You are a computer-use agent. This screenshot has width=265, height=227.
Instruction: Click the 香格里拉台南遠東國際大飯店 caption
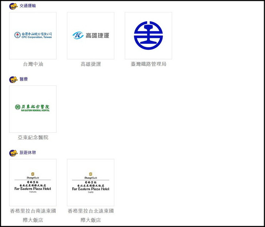coord(33,215)
